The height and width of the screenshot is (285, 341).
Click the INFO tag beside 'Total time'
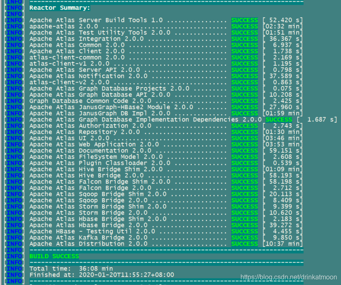coord(14,269)
